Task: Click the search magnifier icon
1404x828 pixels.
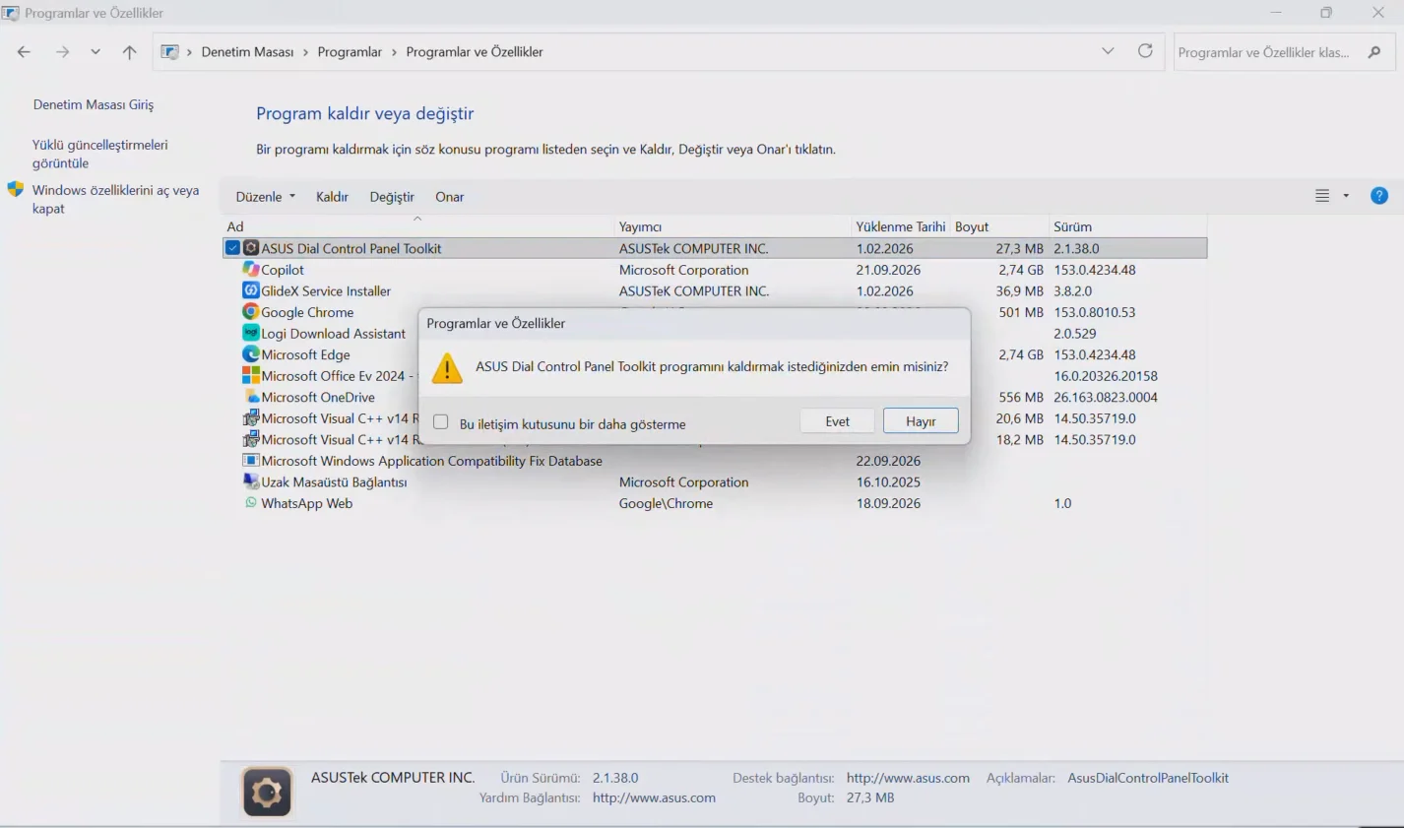Action: point(1374,52)
